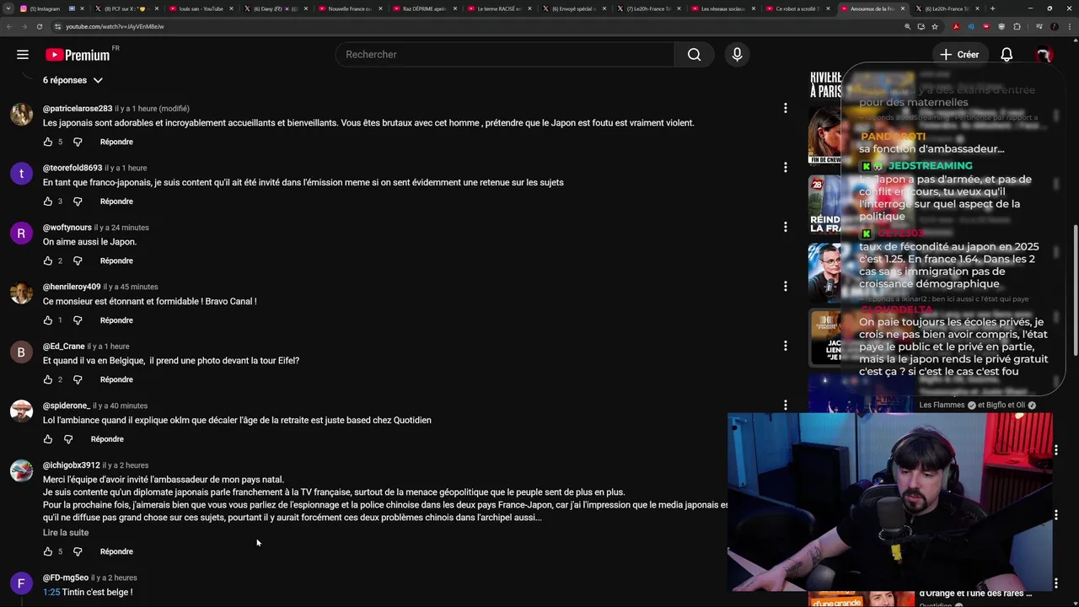
Task: Open @Ed_Crane's channel avatar
Action: (x=21, y=352)
